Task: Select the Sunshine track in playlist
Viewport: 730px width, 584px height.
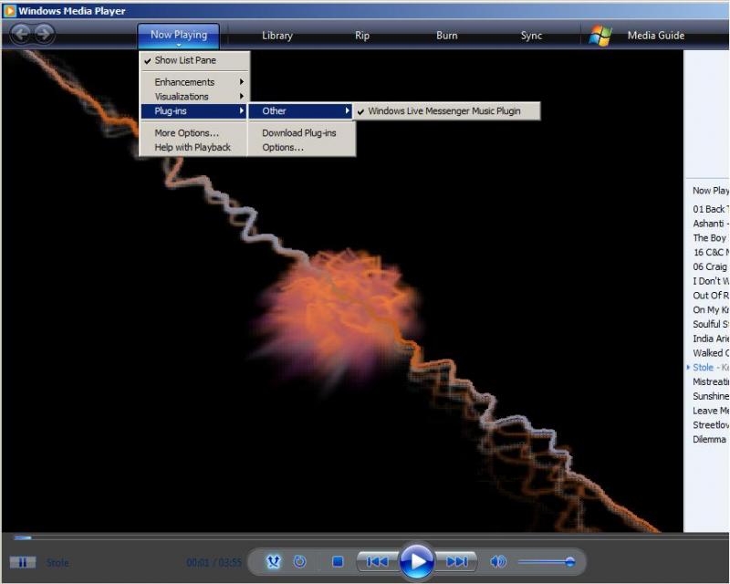Action: [x=711, y=396]
